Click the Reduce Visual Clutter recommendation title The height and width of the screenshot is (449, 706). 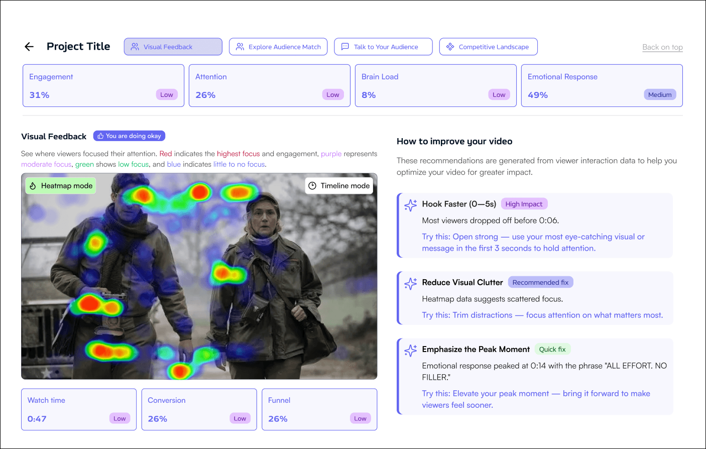click(462, 282)
